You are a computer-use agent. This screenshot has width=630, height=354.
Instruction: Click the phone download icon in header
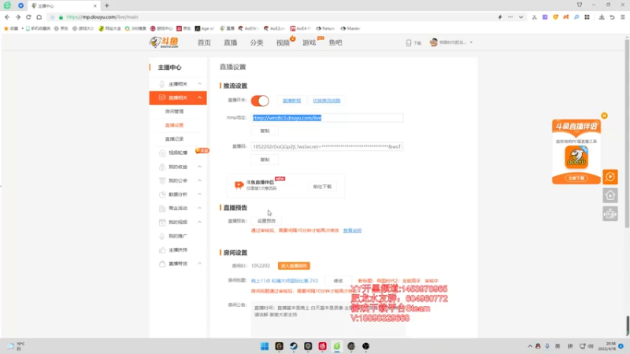point(409,42)
